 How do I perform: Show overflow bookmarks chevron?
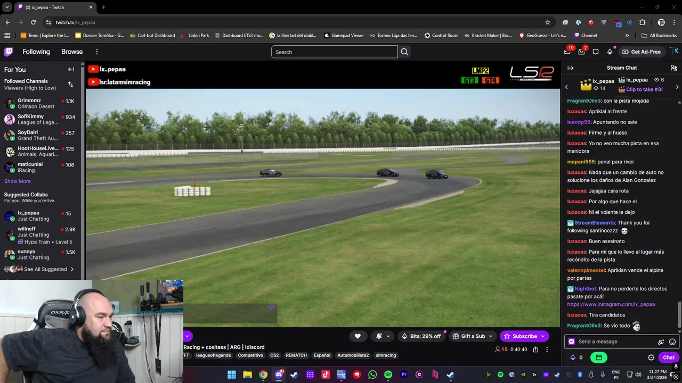pos(627,36)
